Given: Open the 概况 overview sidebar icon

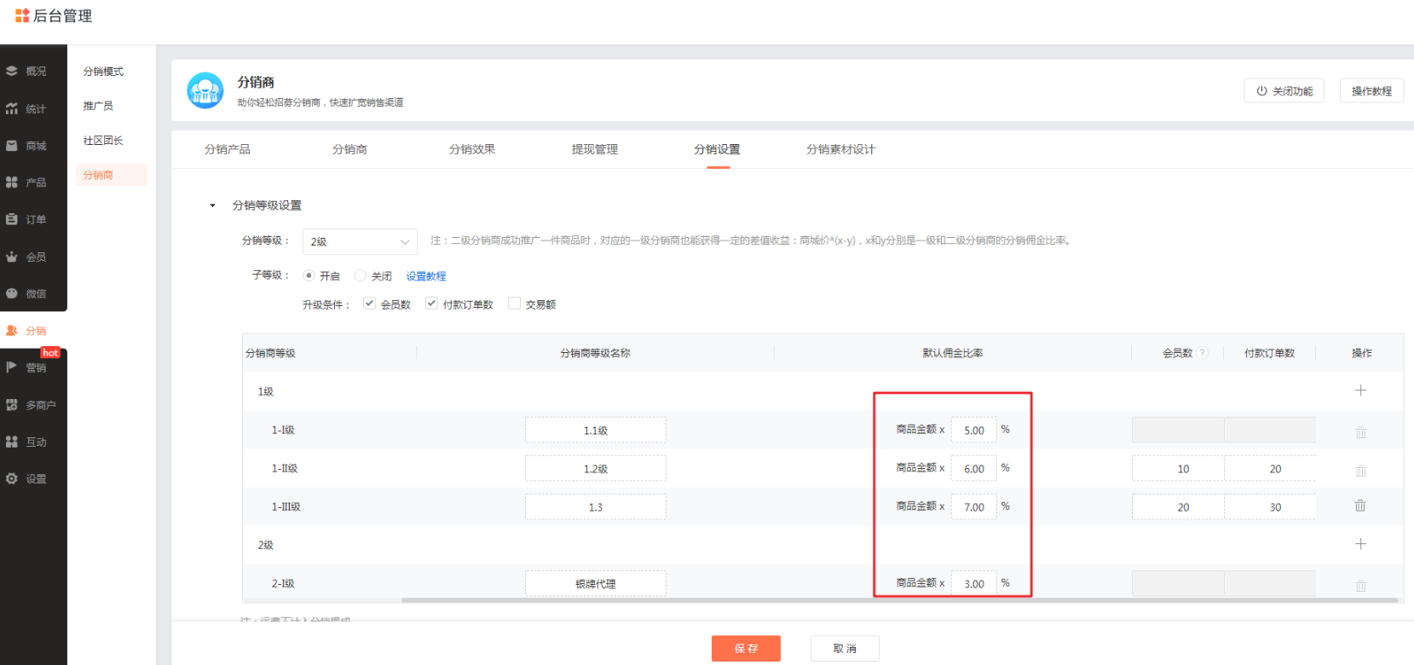Looking at the screenshot, I should pyautogui.click(x=12, y=72).
